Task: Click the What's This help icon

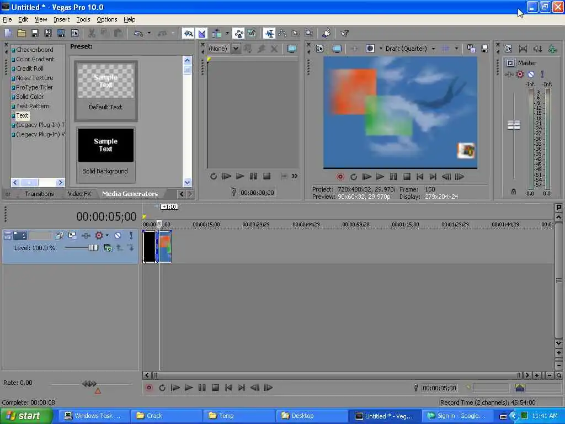Action: (x=344, y=33)
